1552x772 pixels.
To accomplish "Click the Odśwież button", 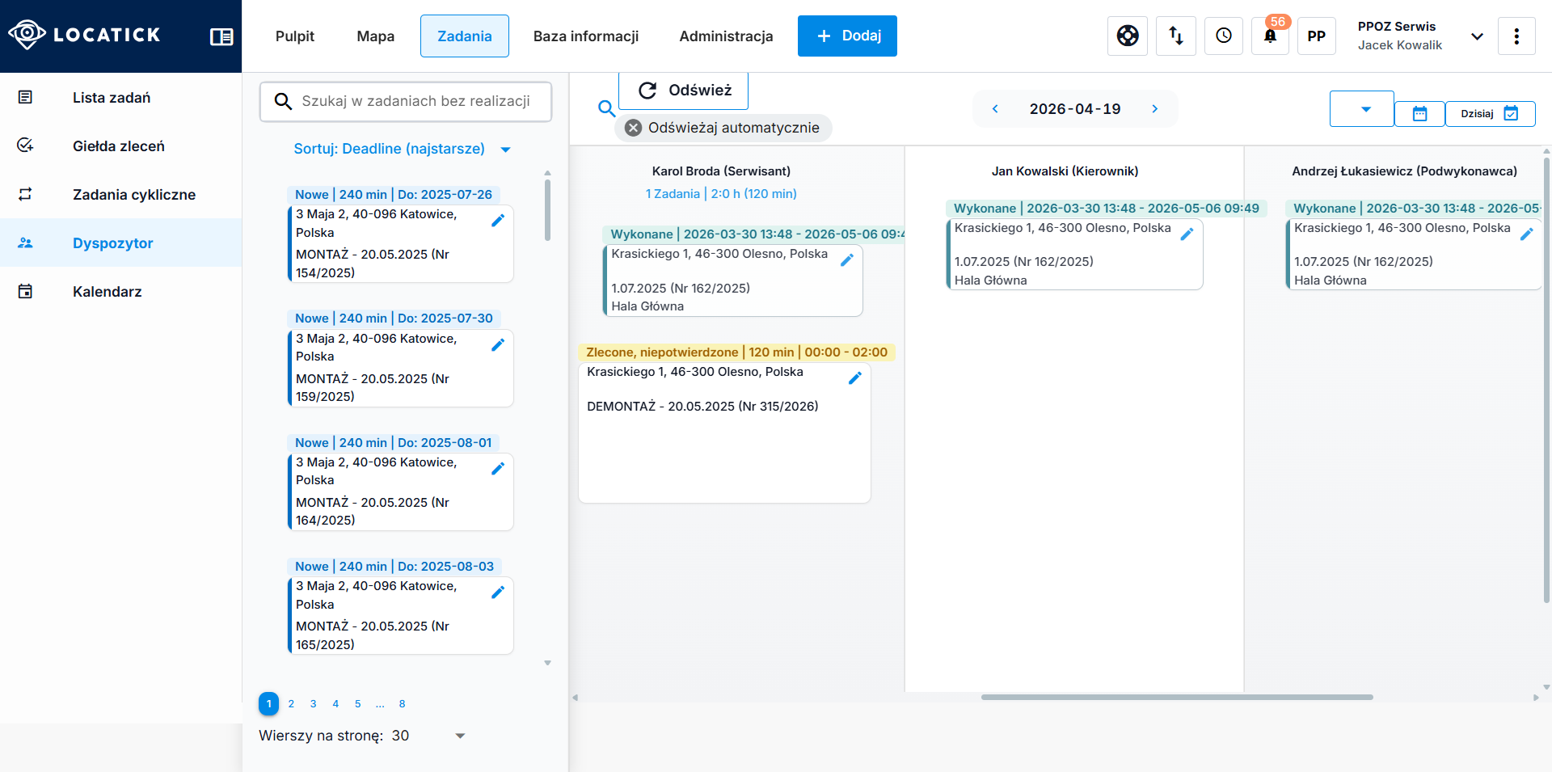I will [684, 91].
